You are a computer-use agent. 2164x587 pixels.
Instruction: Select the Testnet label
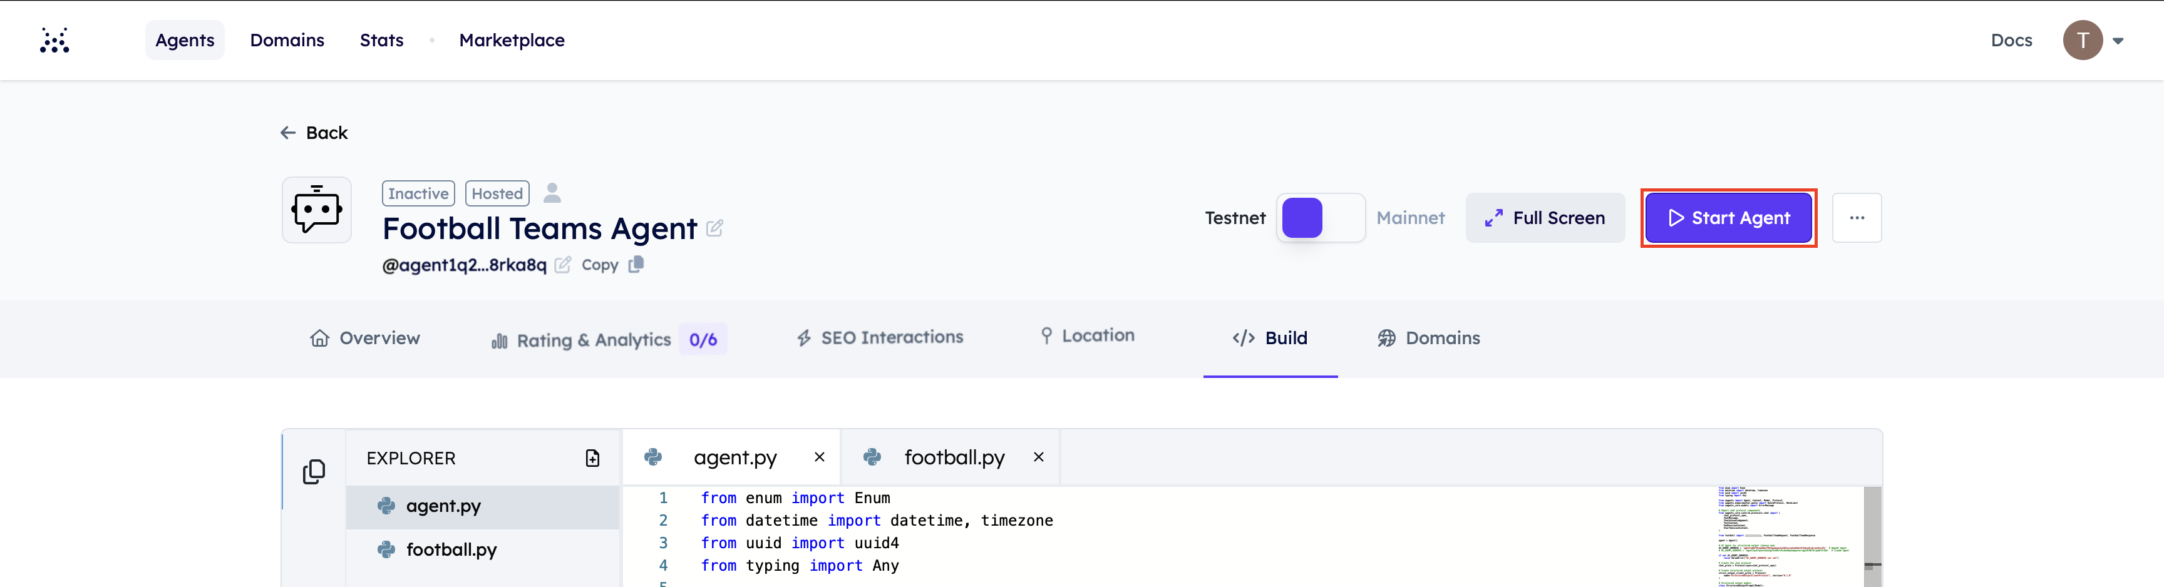(1235, 218)
